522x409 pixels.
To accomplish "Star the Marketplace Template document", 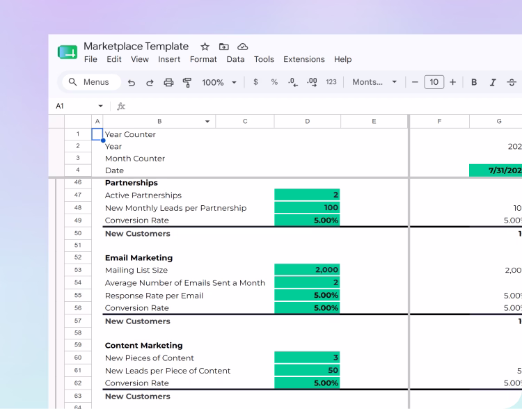I will tap(205, 47).
